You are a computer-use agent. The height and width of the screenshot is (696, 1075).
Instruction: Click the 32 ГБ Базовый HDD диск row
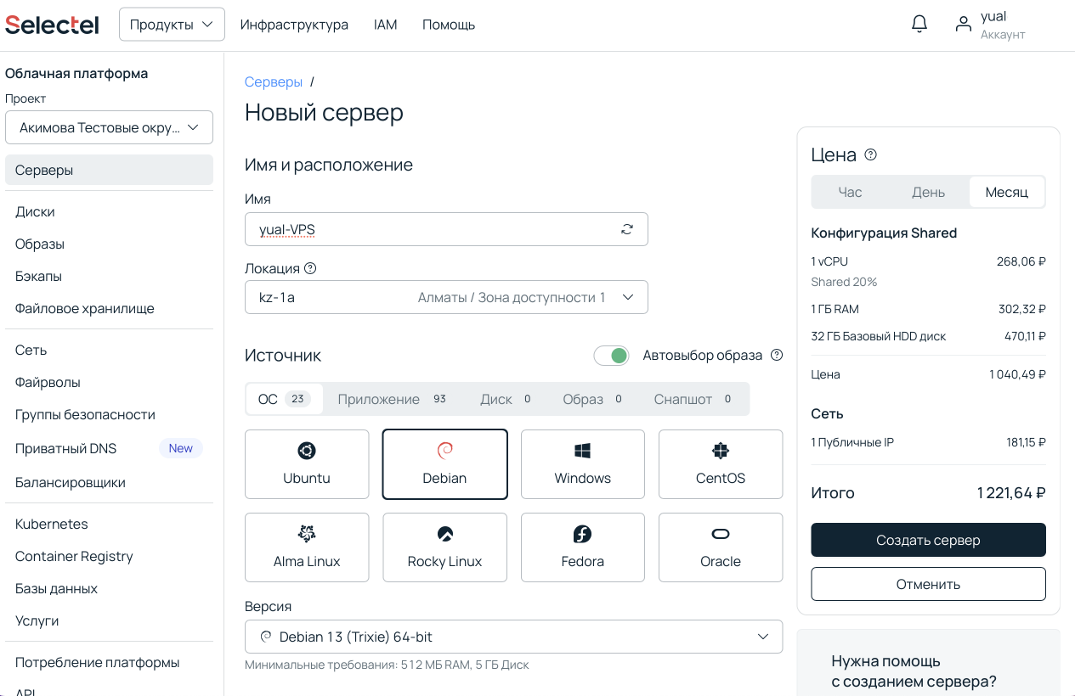click(x=928, y=336)
